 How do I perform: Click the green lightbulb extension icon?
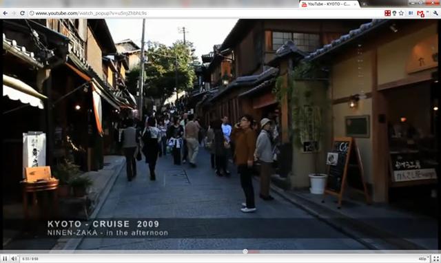394,13
